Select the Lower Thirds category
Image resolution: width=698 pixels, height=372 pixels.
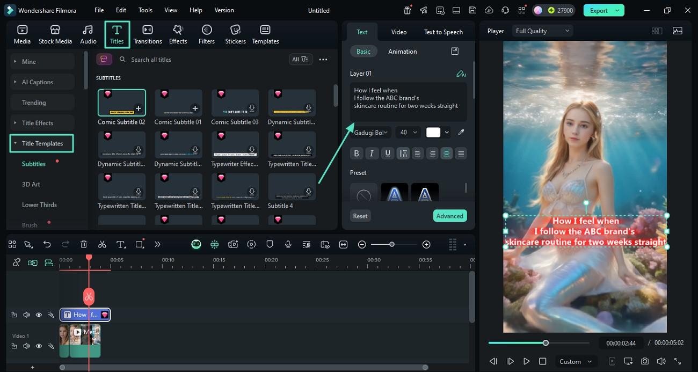[x=39, y=205]
